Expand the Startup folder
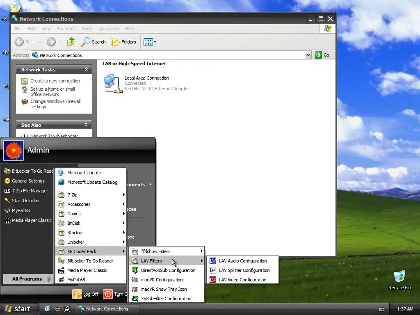Viewport: 420px width, 315px height. tap(91, 233)
